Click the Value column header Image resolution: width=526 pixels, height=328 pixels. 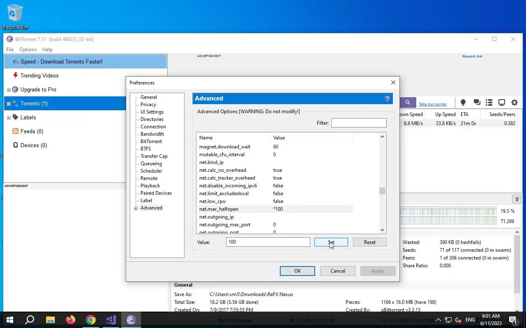click(x=311, y=138)
